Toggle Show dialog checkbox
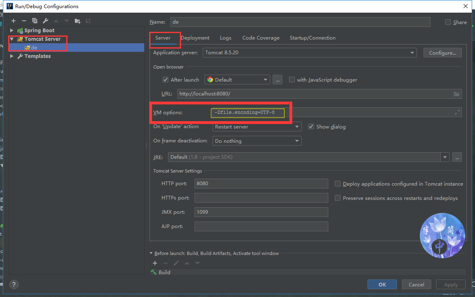The image size is (475, 297). click(x=311, y=126)
